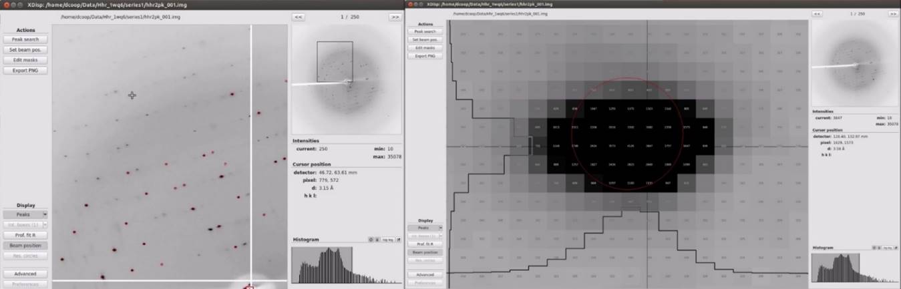Click the zoom rectangle in left overview thumbnail
Screen dimensions: 901x289
point(335,61)
